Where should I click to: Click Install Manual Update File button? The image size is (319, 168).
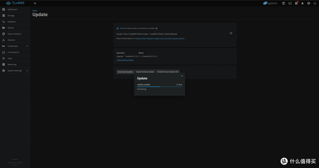click(168, 72)
